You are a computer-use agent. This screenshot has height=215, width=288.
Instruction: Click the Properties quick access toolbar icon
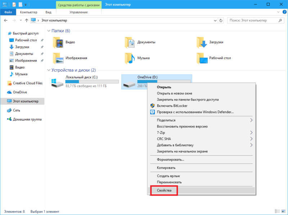coord(14,4)
